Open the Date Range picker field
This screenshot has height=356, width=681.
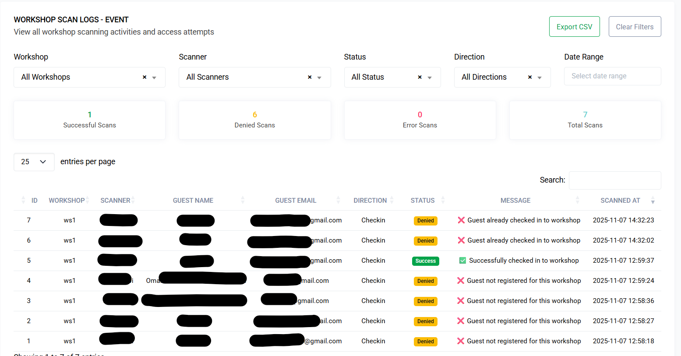pos(612,76)
